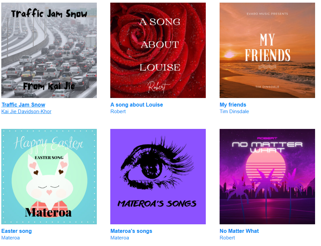Viewport: 321px width, 246px height.
Task: Open the red rose Louise album cover
Action: [158, 50]
